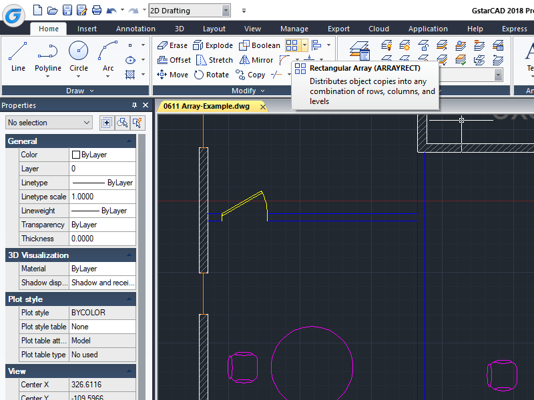The image size is (534, 400).
Task: Click the Linetype scale value 1.0000
Action: click(103, 197)
